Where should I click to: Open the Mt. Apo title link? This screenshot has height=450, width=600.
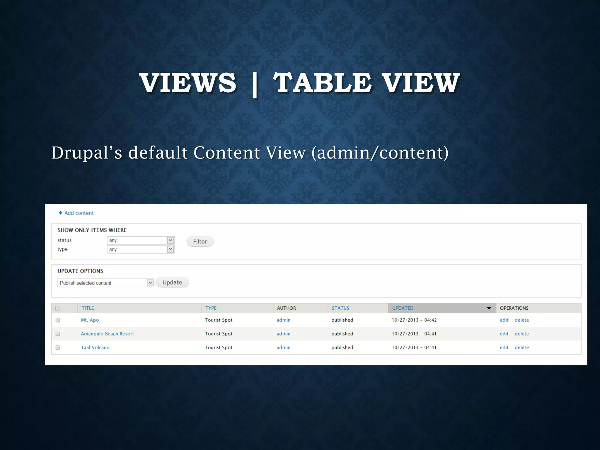click(90, 320)
